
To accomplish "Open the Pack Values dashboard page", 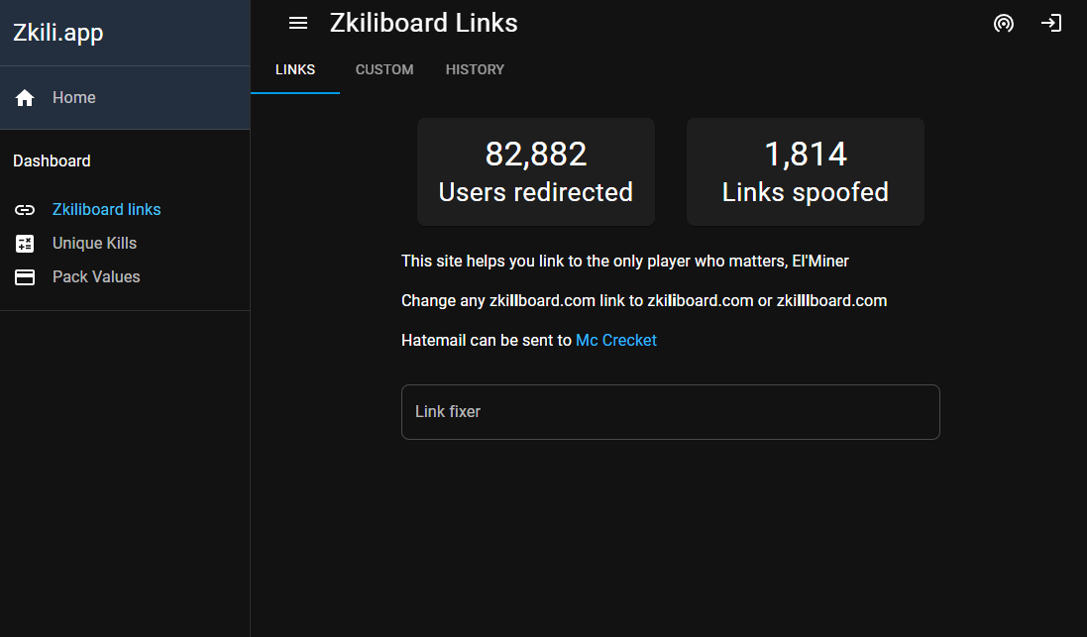I will (x=95, y=276).
